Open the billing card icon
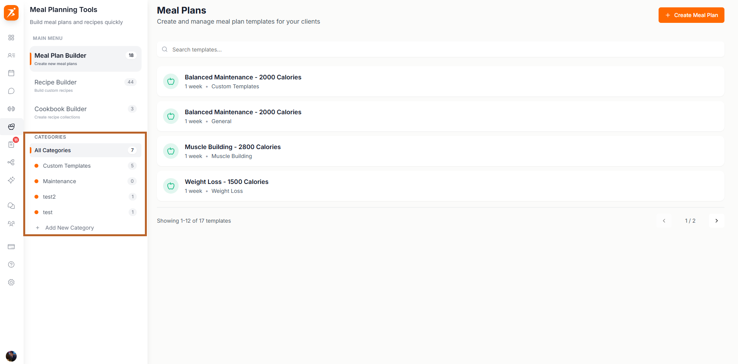The image size is (738, 364). tap(11, 247)
